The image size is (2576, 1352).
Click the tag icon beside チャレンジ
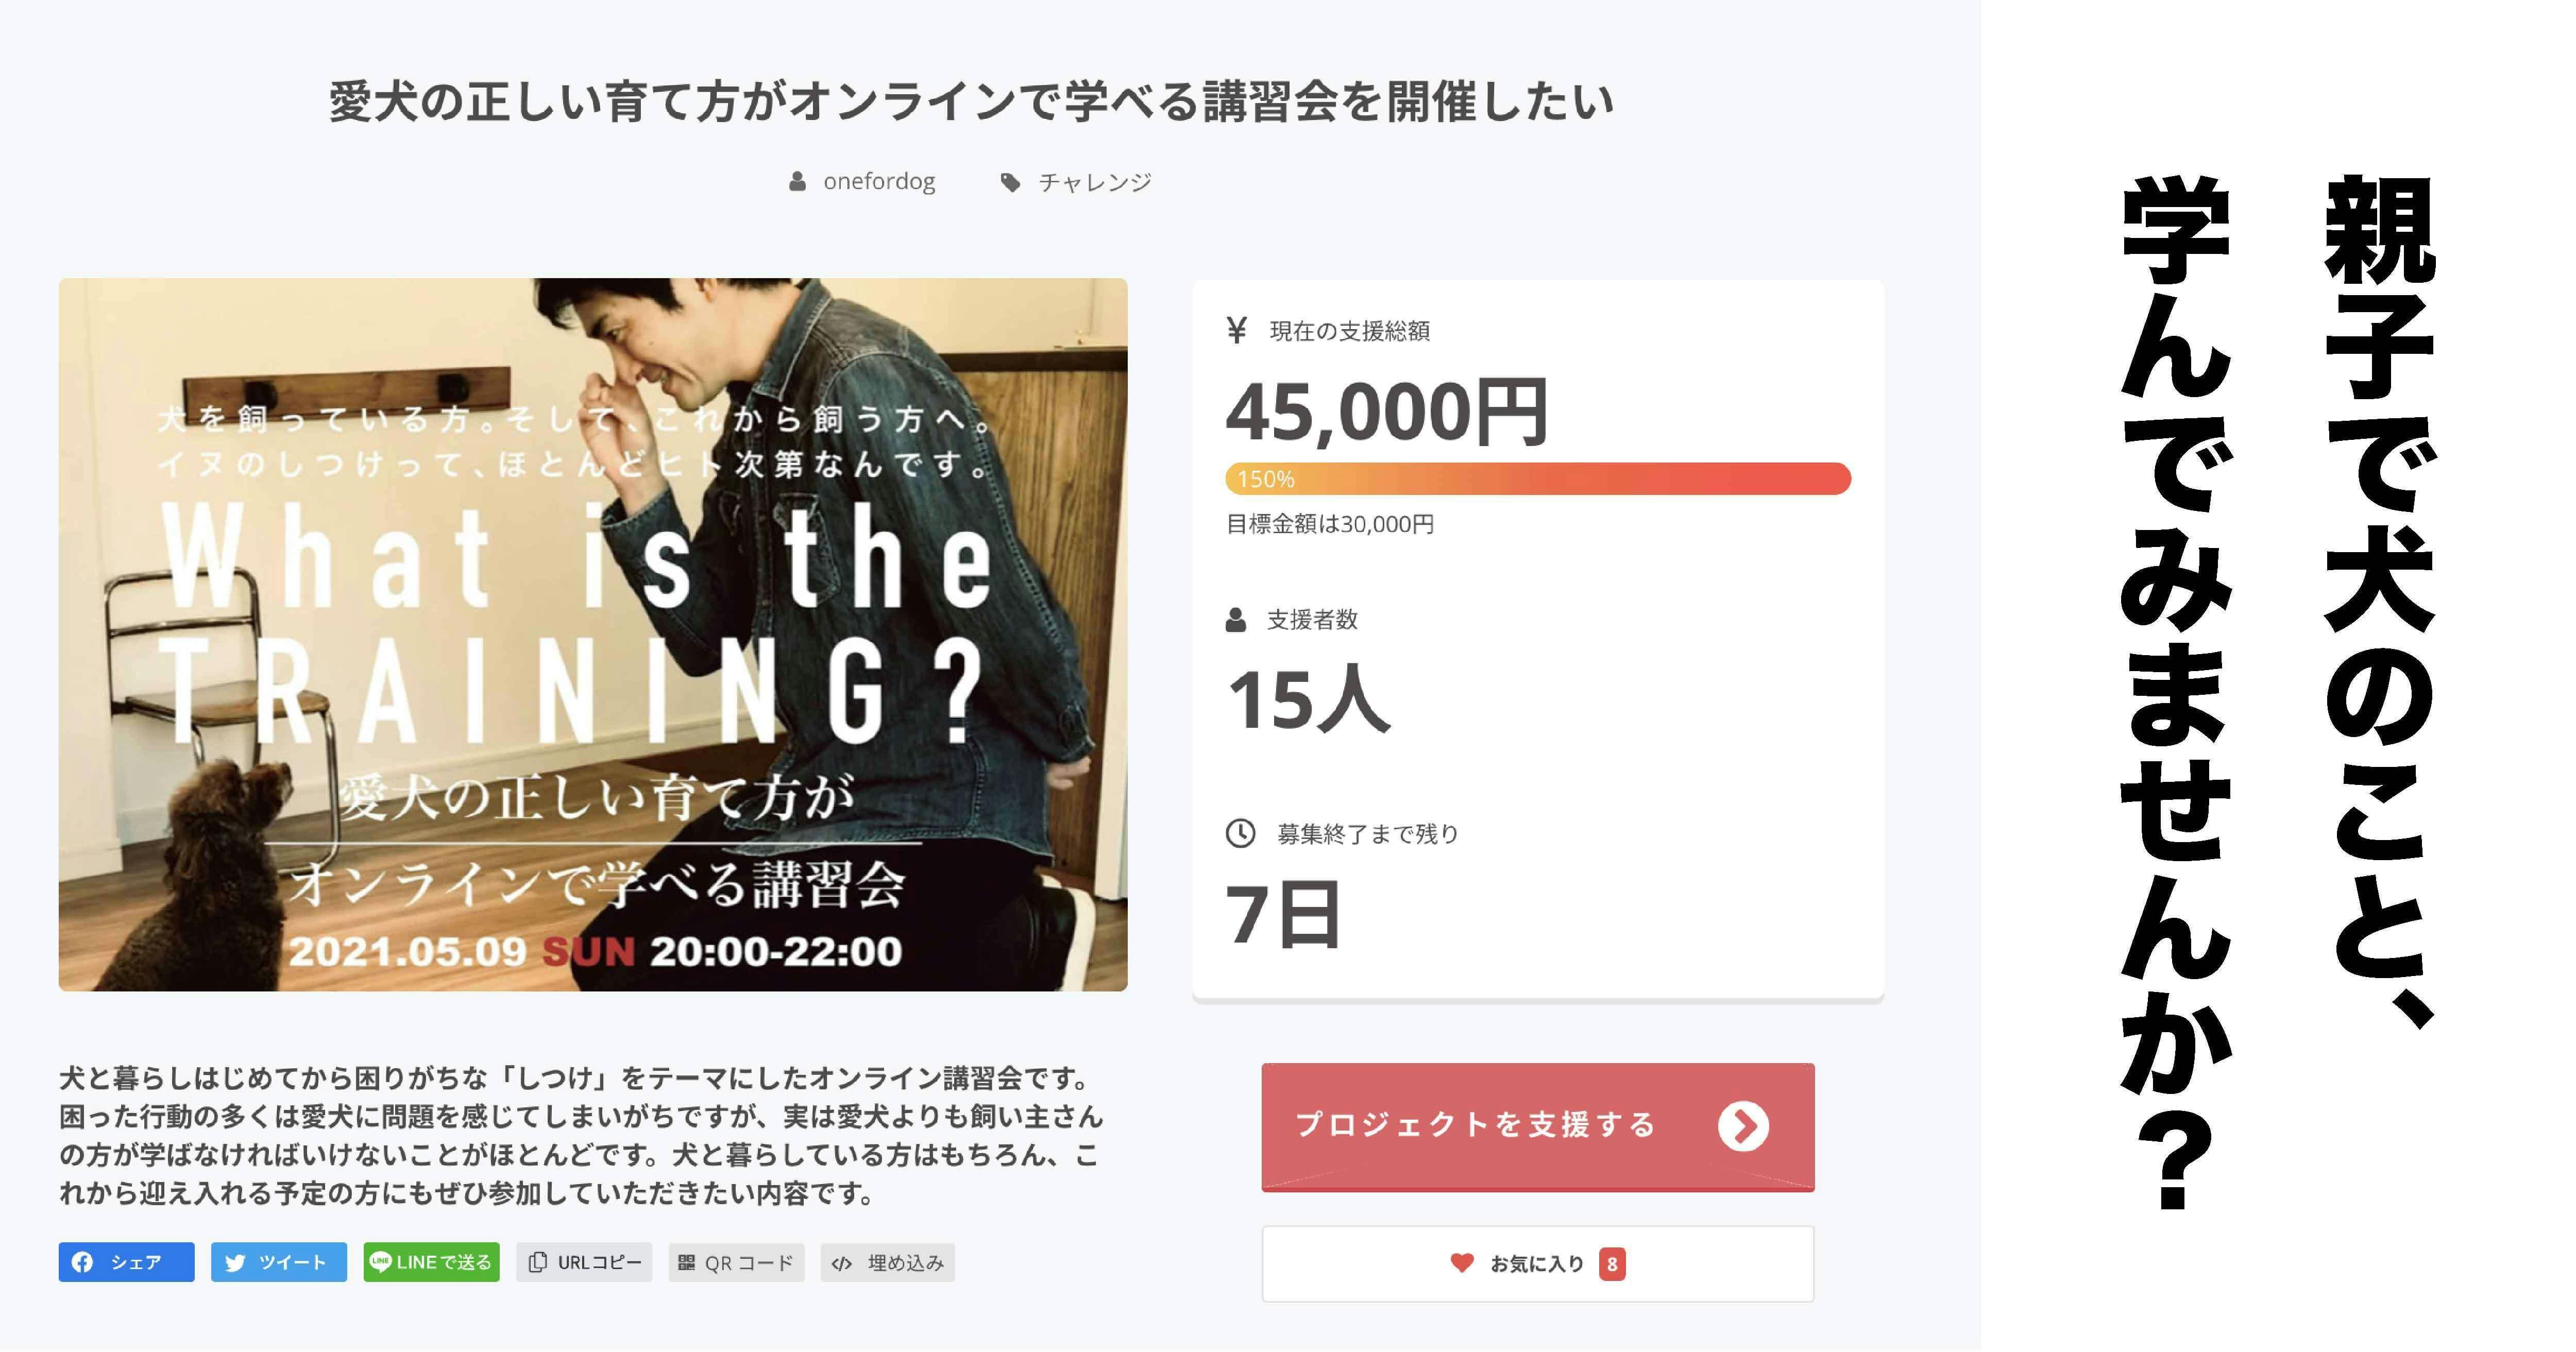coord(1010,182)
